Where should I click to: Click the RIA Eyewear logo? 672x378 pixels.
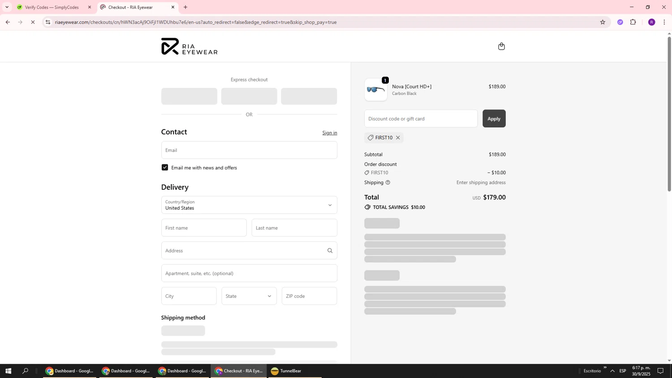[189, 46]
